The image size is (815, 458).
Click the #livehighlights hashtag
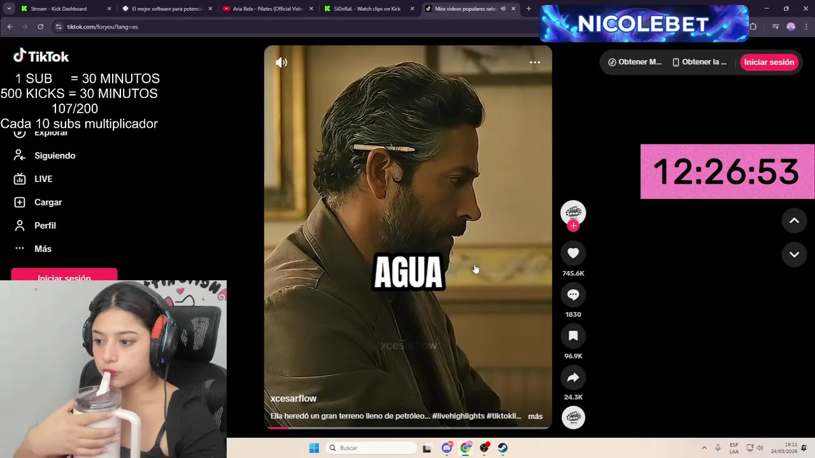coord(458,416)
